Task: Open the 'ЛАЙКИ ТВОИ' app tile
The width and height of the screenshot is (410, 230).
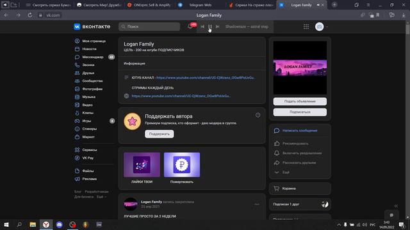Action: pos(142,168)
